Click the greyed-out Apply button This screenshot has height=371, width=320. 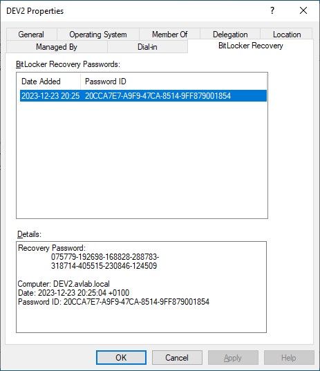pyautogui.click(x=233, y=357)
